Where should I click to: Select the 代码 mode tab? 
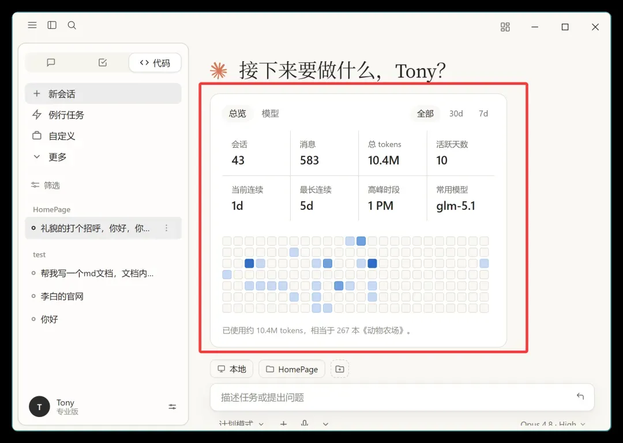[x=155, y=63]
